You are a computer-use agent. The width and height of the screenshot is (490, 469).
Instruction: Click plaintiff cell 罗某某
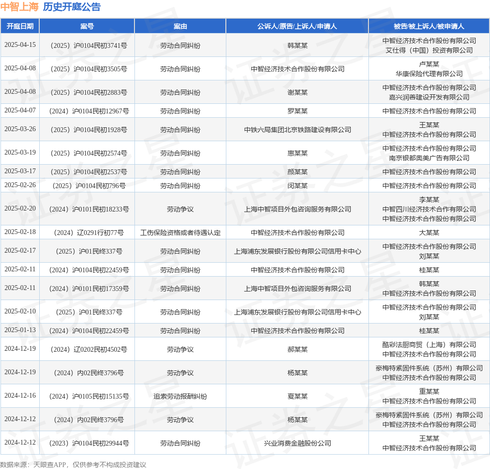(298, 111)
